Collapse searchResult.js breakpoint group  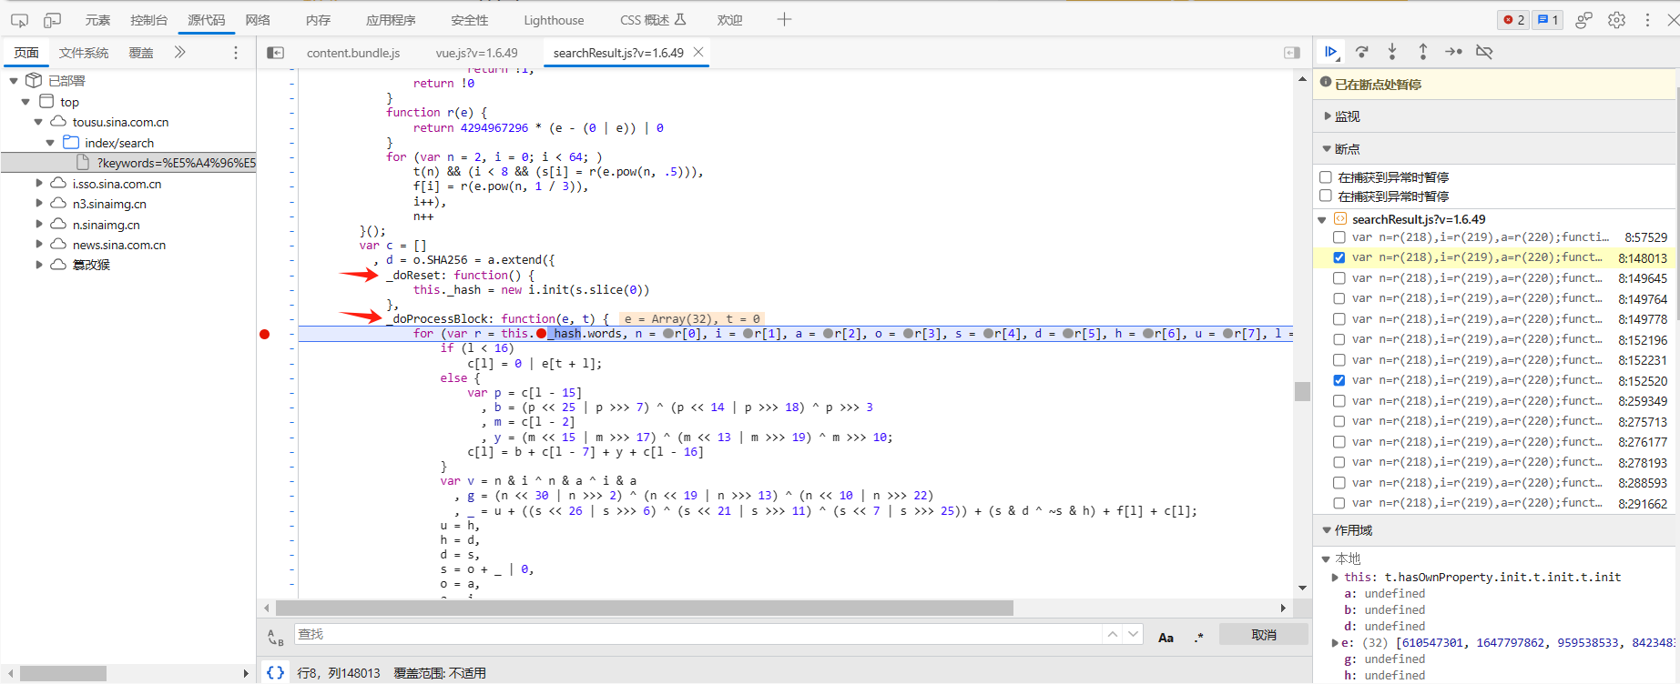pos(1322,219)
